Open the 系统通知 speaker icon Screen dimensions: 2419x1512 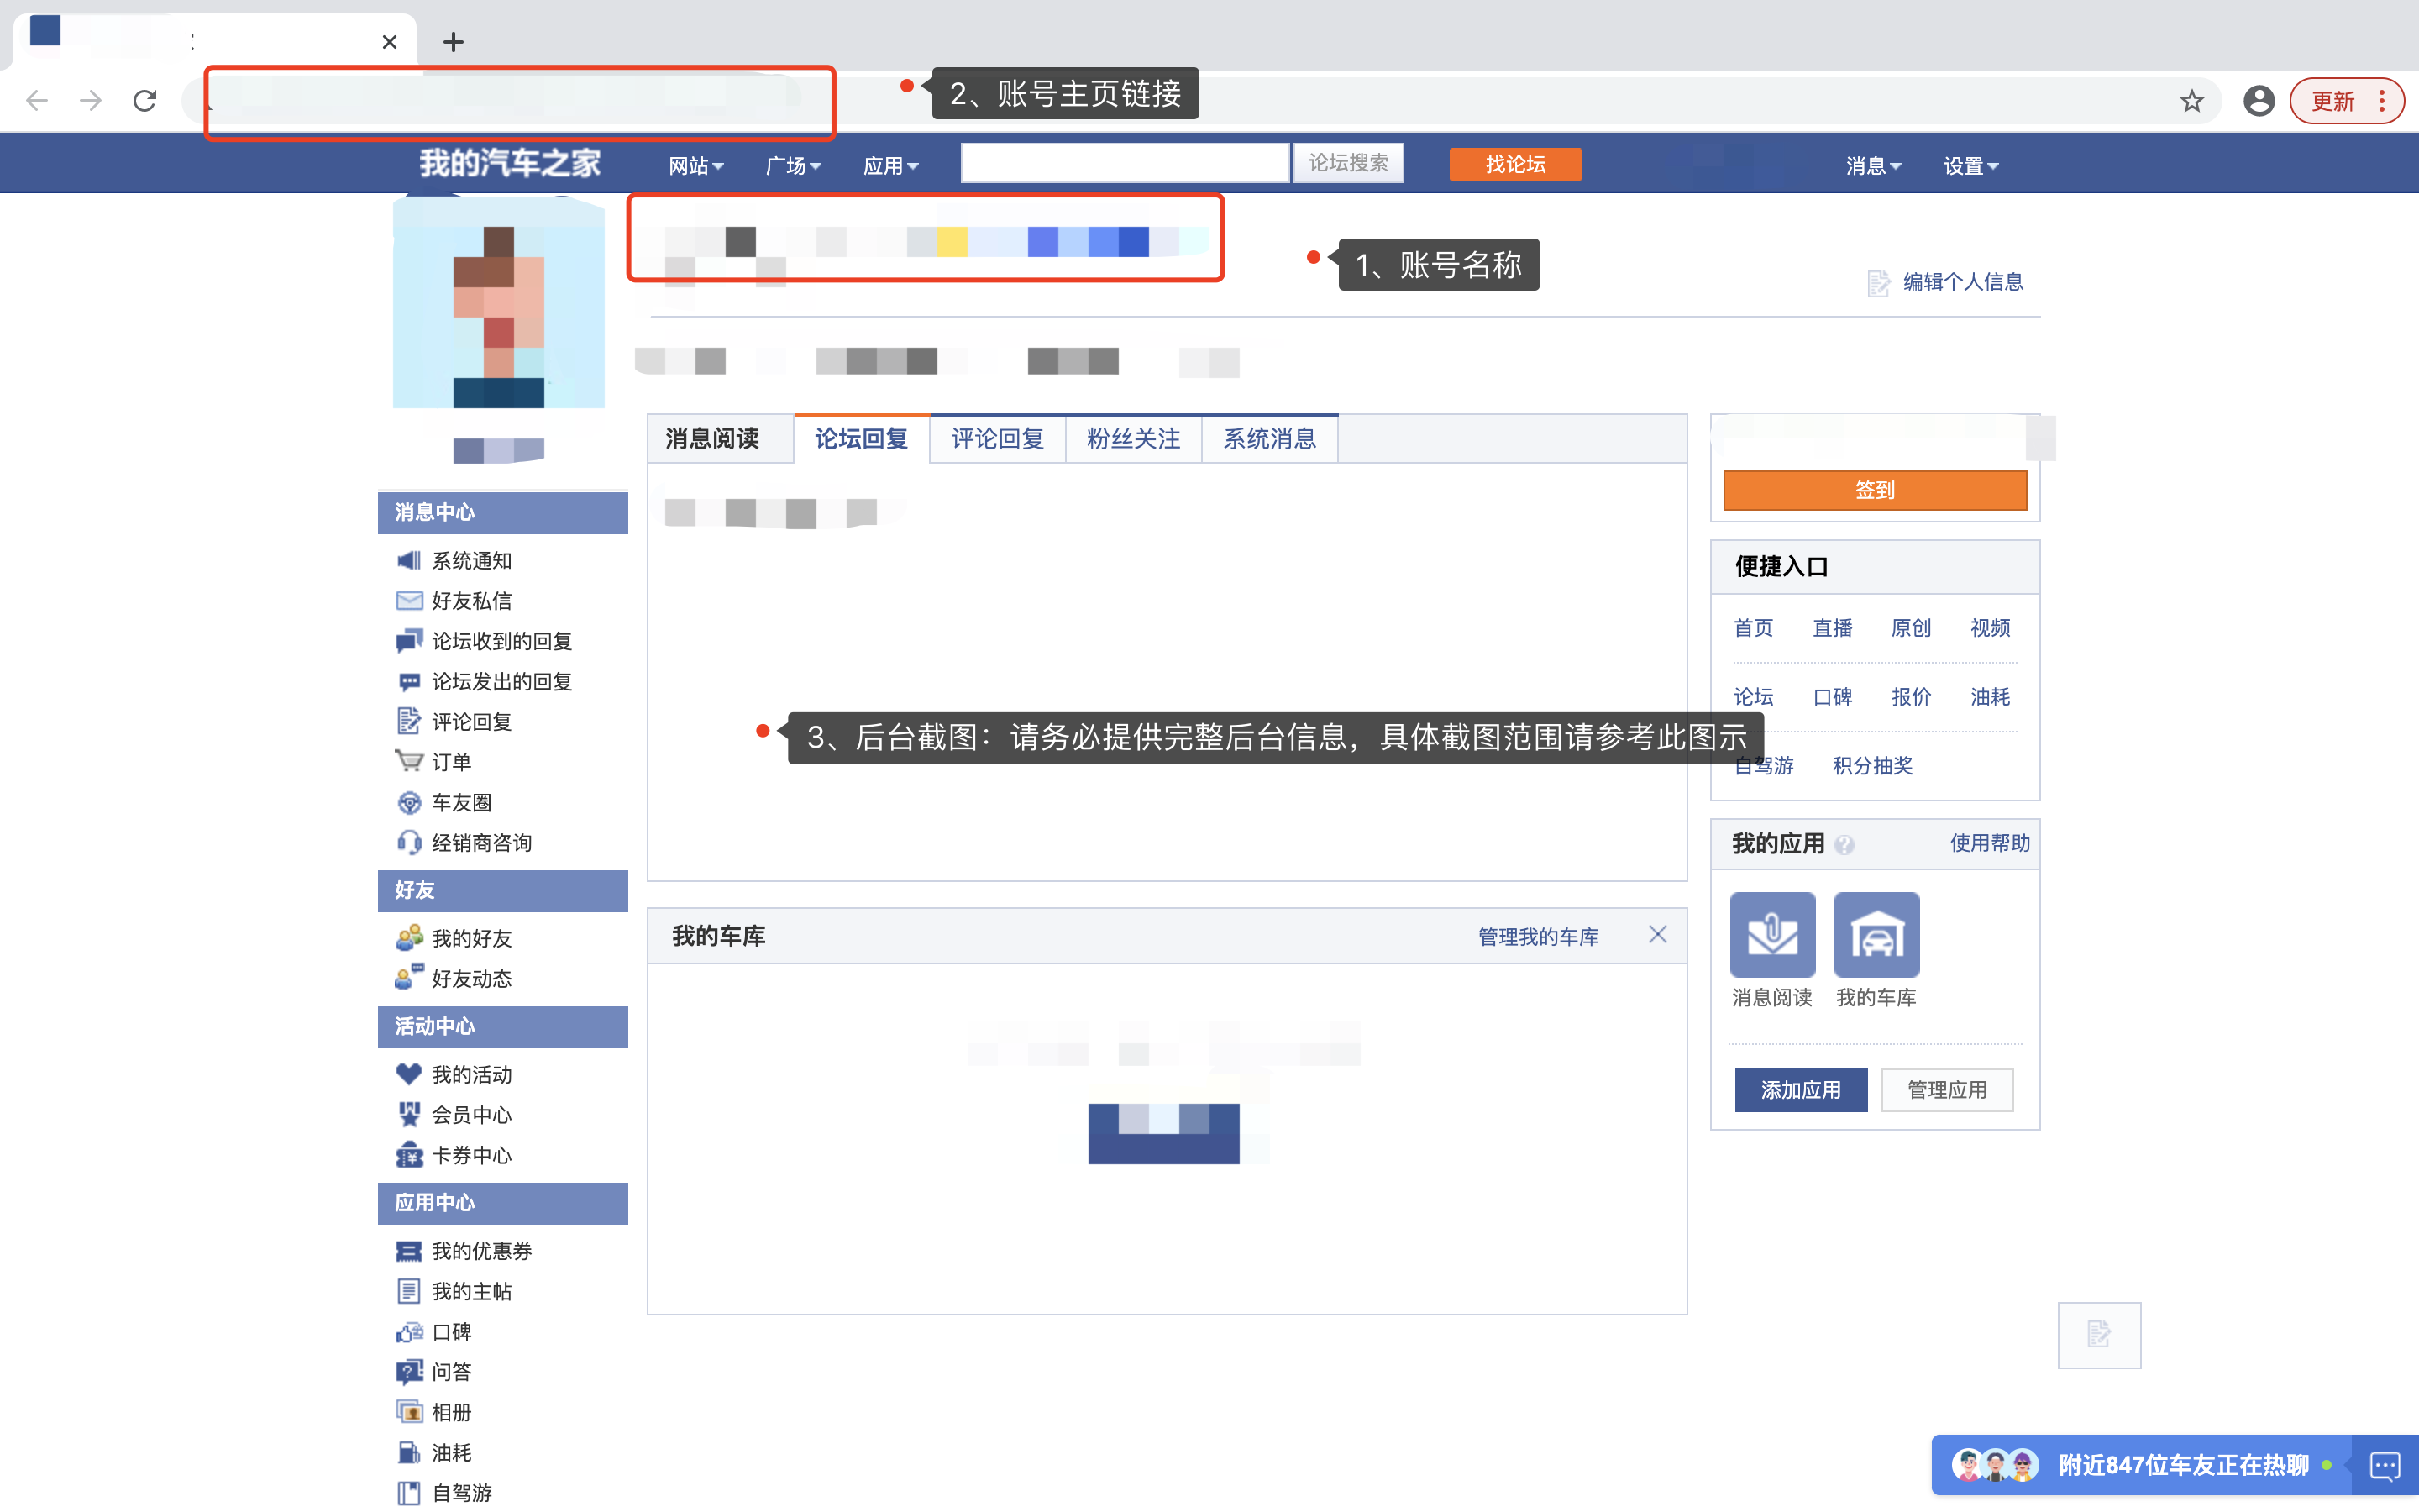pos(409,560)
